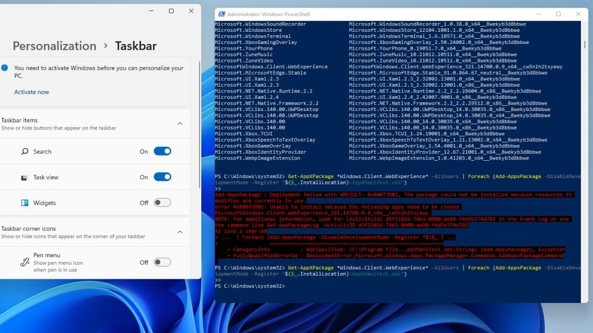
Task: Click the Activate now link
Action: (31, 92)
